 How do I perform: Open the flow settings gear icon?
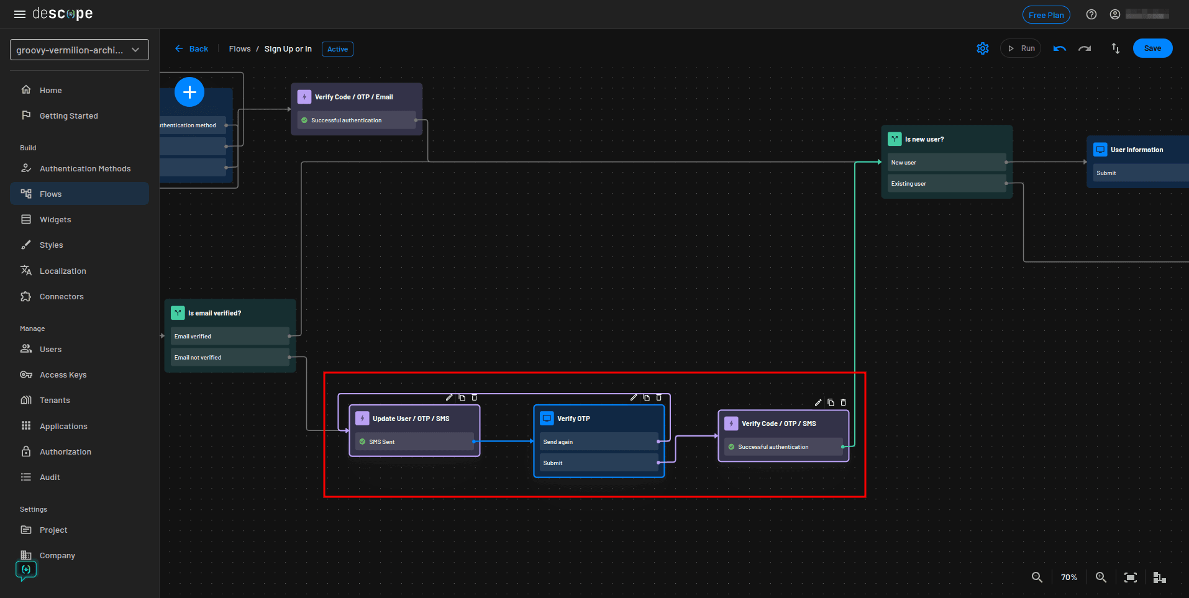point(982,48)
